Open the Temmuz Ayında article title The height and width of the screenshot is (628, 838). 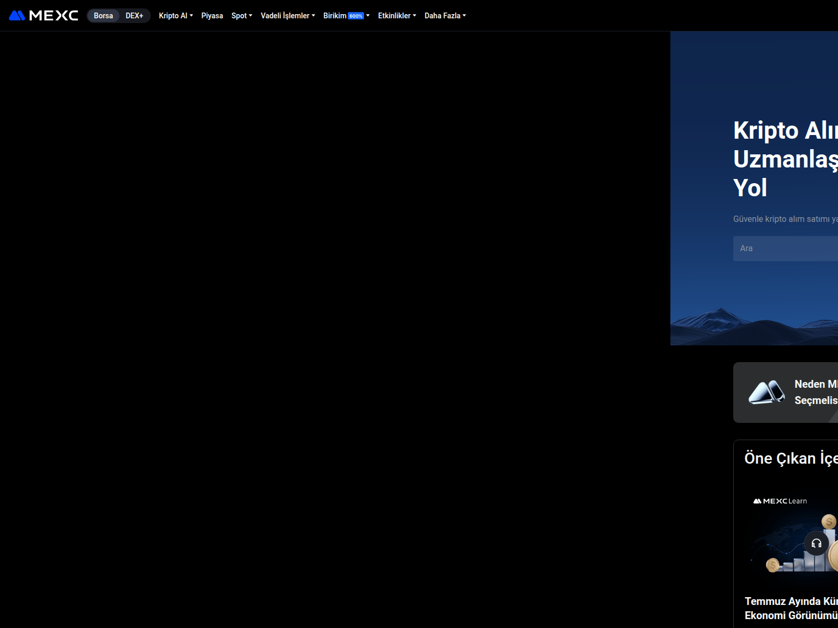791,608
